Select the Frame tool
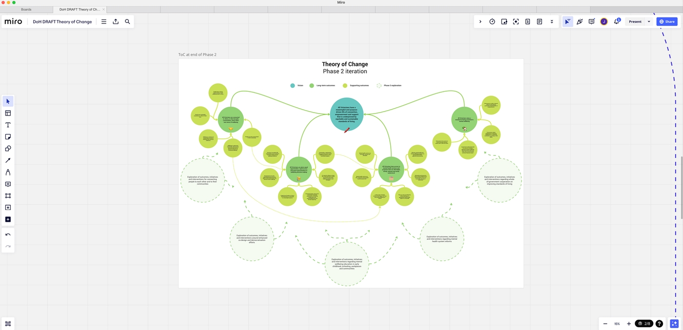The image size is (683, 330). point(8,196)
